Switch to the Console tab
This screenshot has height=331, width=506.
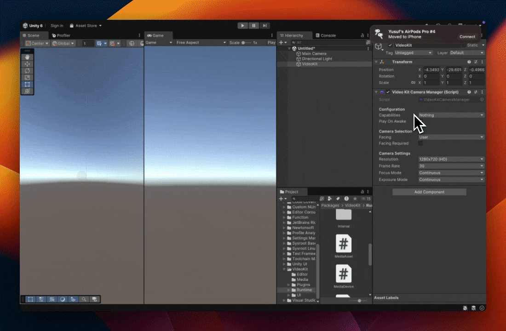pyautogui.click(x=325, y=35)
